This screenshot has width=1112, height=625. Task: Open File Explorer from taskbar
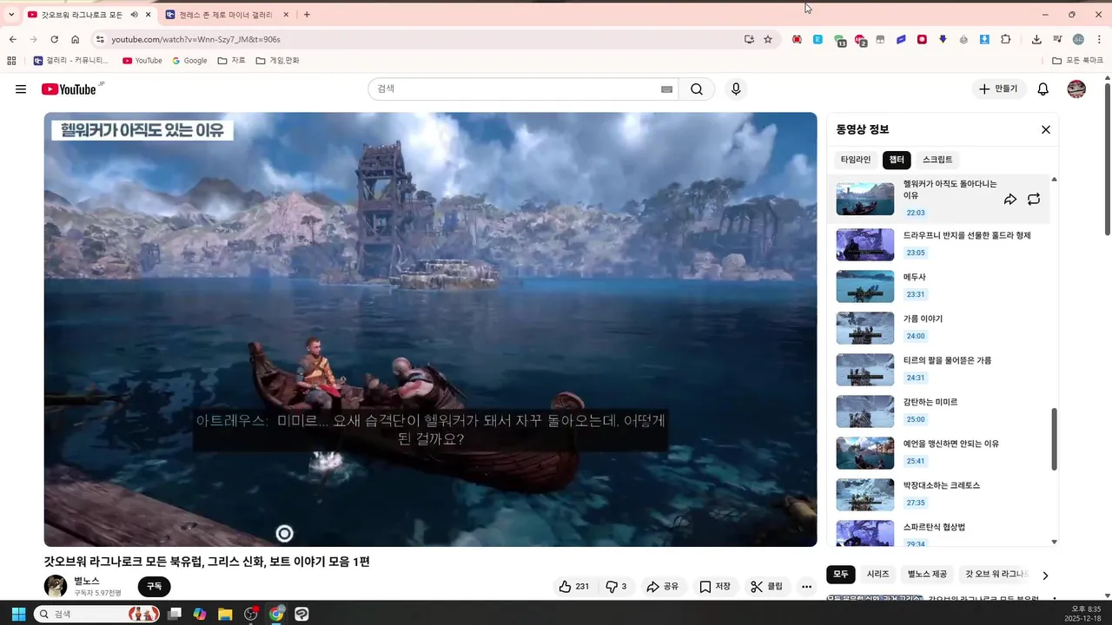tap(225, 614)
